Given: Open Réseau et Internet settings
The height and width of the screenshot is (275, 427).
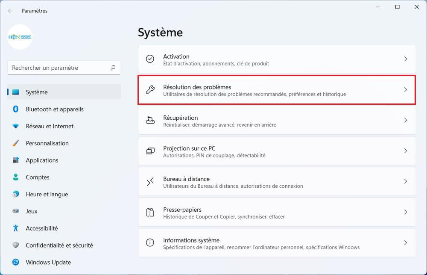Looking at the screenshot, I should (64, 126).
